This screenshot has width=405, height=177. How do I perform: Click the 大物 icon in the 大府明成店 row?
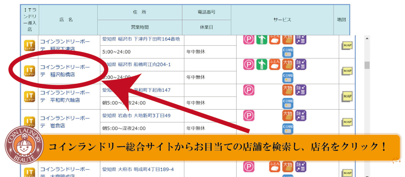(288, 167)
